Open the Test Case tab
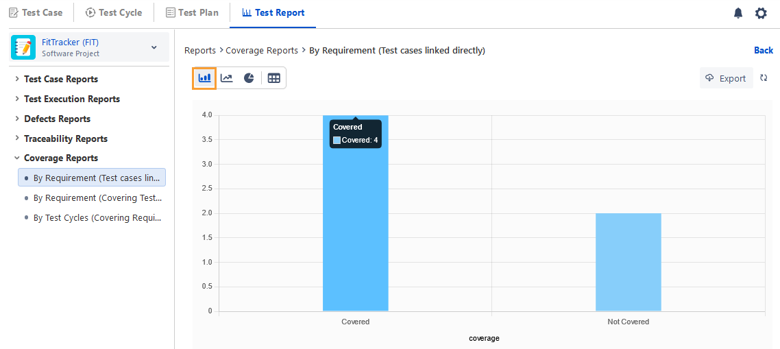 (36, 13)
